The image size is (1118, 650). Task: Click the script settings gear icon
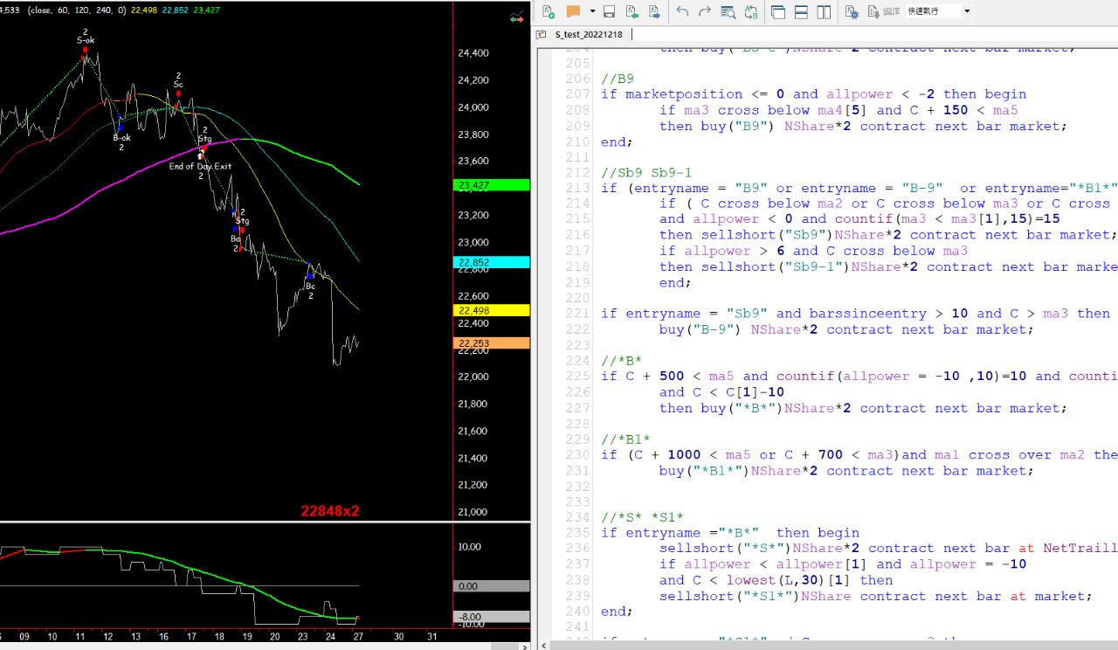[x=852, y=11]
